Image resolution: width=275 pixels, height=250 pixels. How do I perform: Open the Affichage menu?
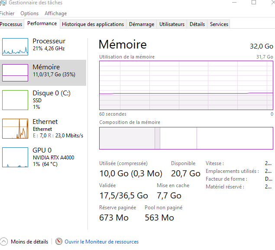tap(55, 13)
